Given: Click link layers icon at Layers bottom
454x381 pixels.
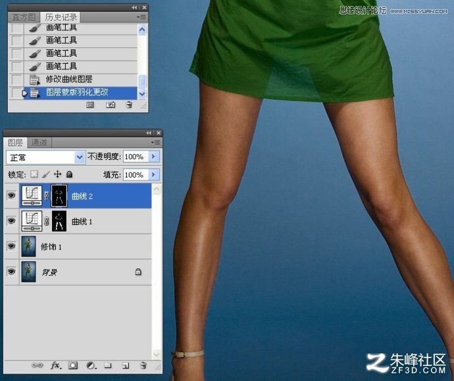Looking at the screenshot, I should 37,365.
